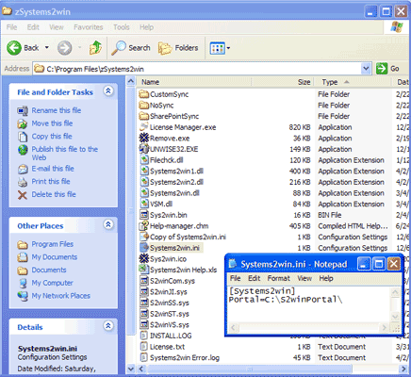Image resolution: width=411 pixels, height=377 pixels.
Task: Open the Edit menu in Explorer
Action: tap(33, 27)
